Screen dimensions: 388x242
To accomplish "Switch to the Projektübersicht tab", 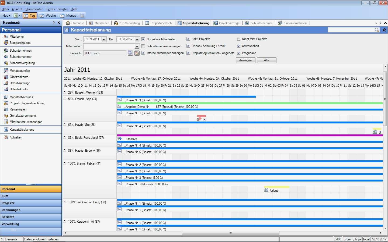I will click(159, 23).
